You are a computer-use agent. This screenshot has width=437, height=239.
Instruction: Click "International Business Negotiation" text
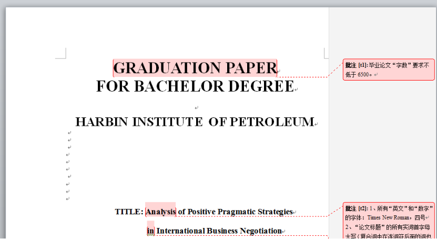tap(219, 231)
